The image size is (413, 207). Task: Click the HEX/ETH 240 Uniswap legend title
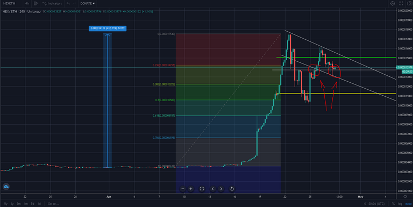point(22,12)
